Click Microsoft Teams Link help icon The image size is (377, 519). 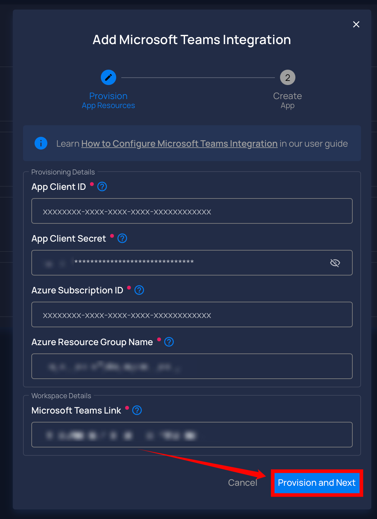(137, 410)
